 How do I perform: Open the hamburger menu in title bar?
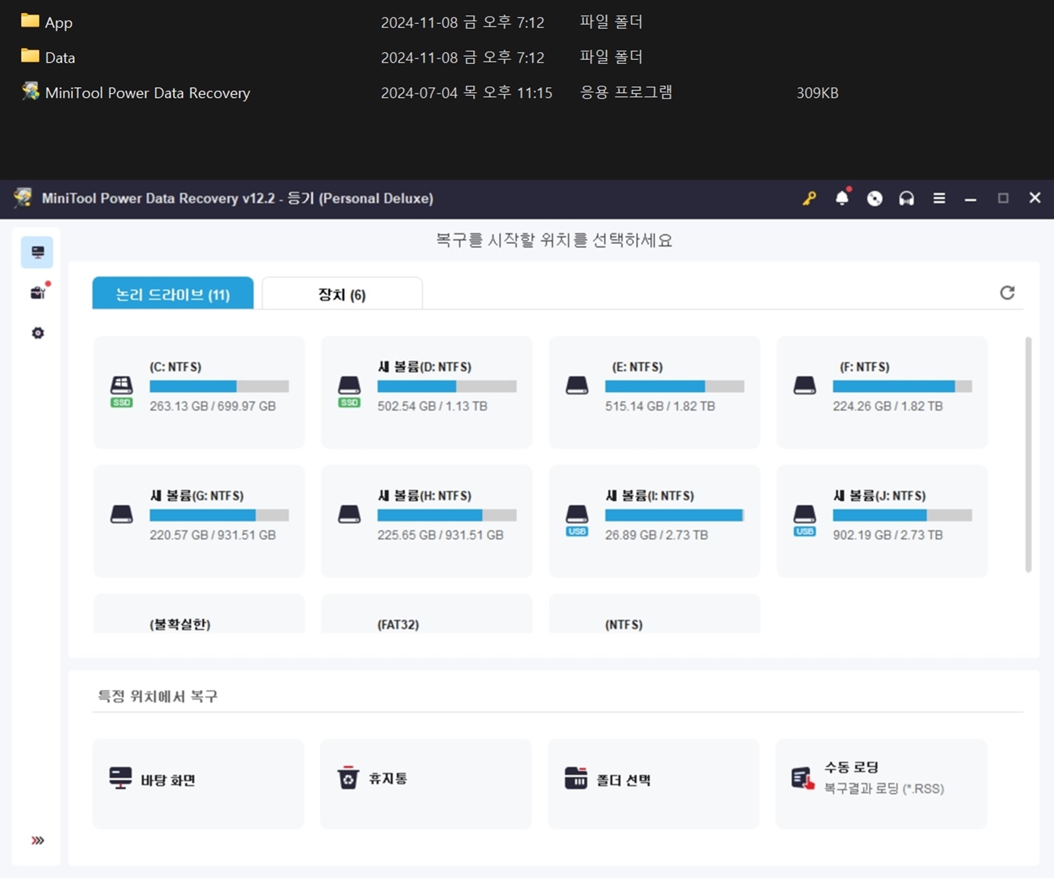(x=939, y=198)
